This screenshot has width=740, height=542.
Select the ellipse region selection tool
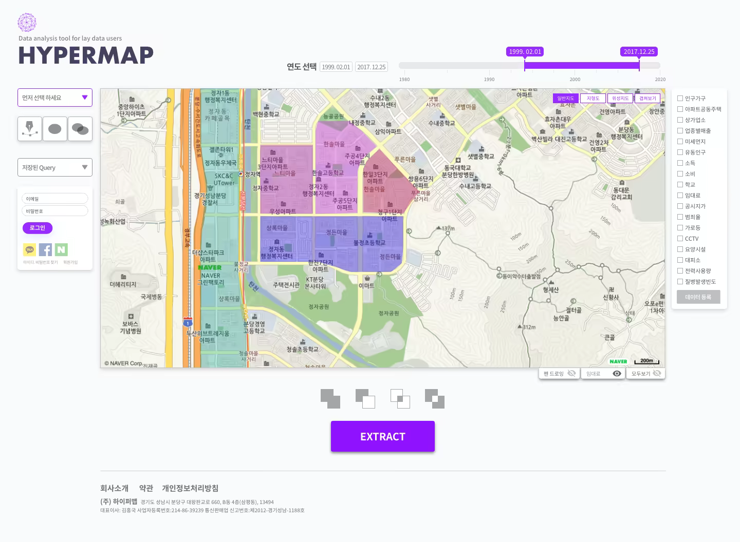point(55,129)
